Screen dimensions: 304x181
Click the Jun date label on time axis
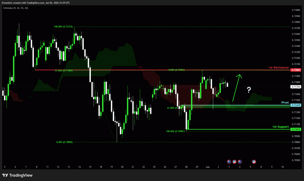tap(208, 167)
